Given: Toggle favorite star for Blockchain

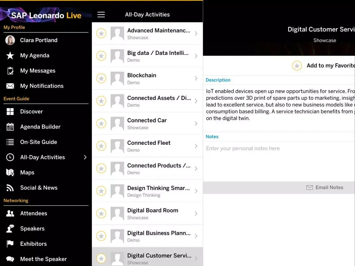Looking at the screenshot, I should pyautogui.click(x=101, y=78).
